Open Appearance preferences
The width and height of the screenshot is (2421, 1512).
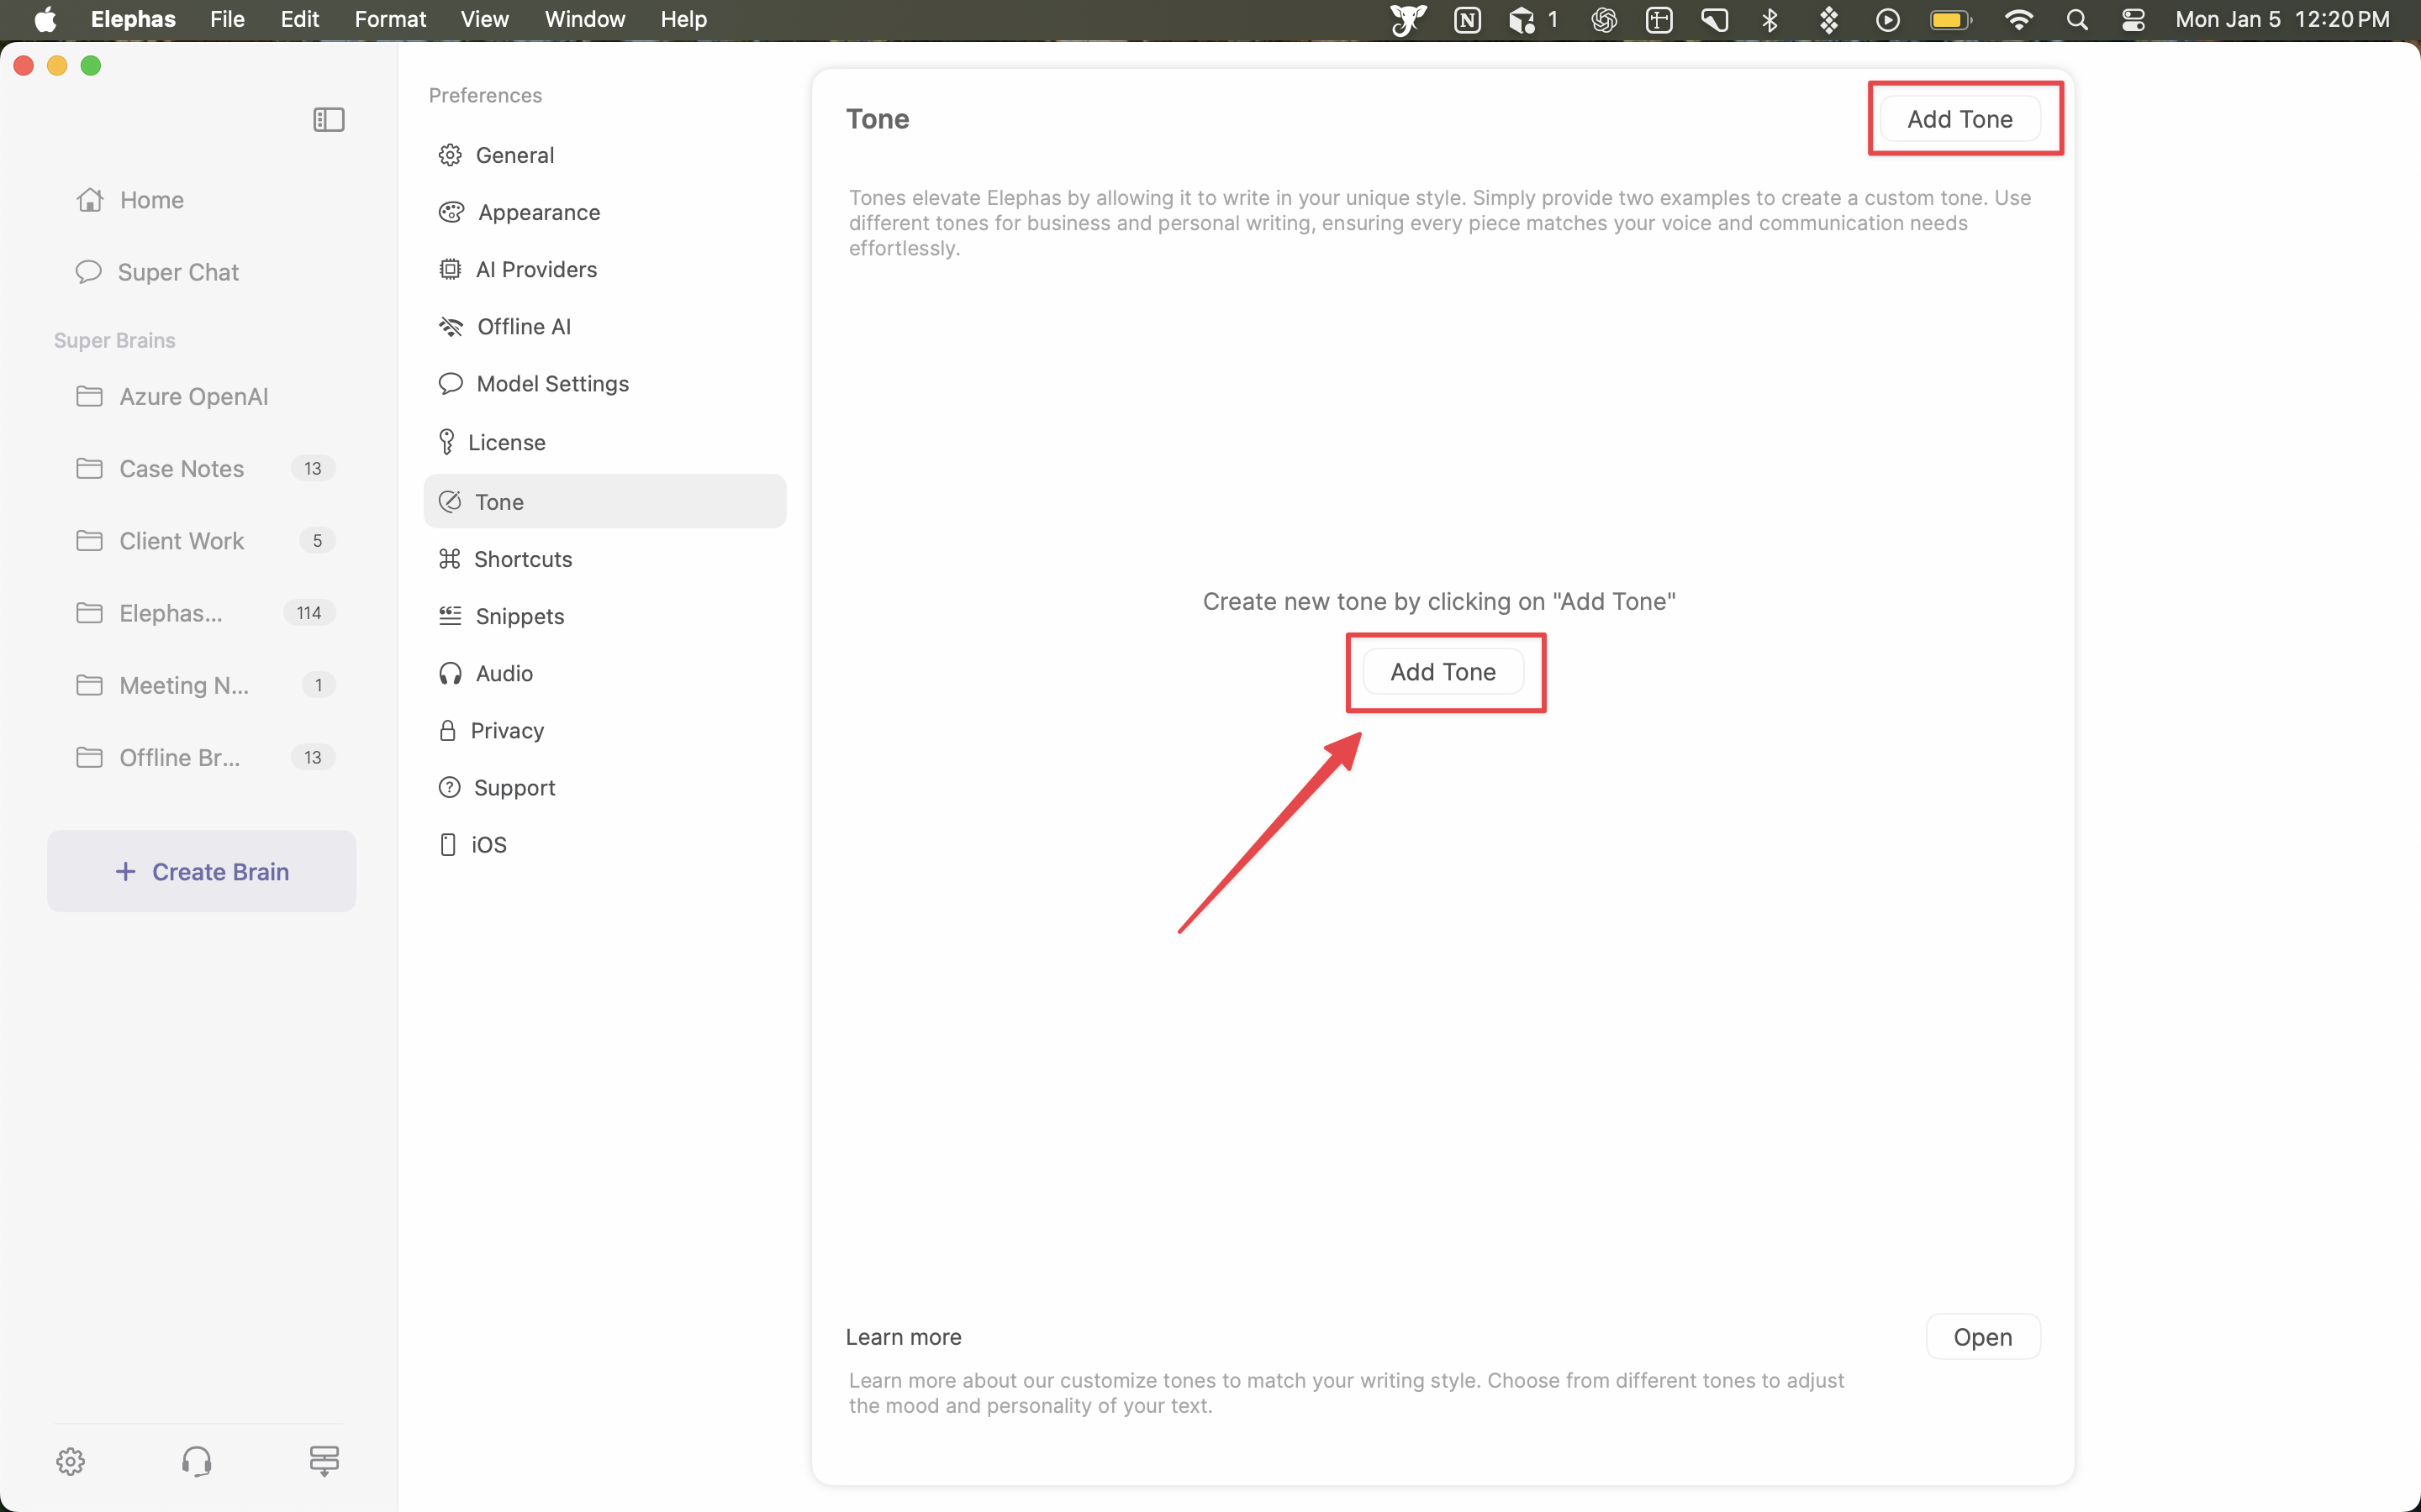pyautogui.click(x=604, y=212)
